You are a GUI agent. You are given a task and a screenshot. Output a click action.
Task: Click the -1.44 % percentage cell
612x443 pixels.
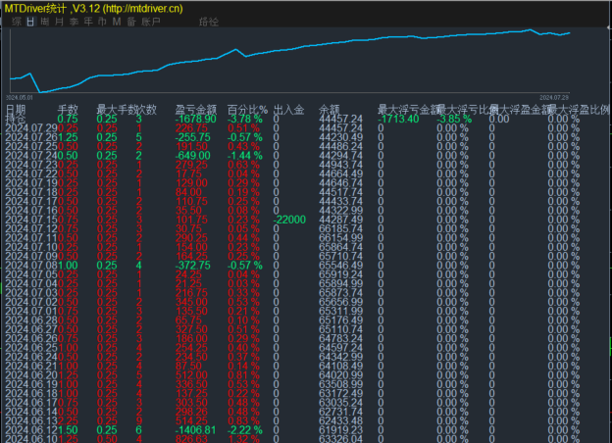pos(245,156)
